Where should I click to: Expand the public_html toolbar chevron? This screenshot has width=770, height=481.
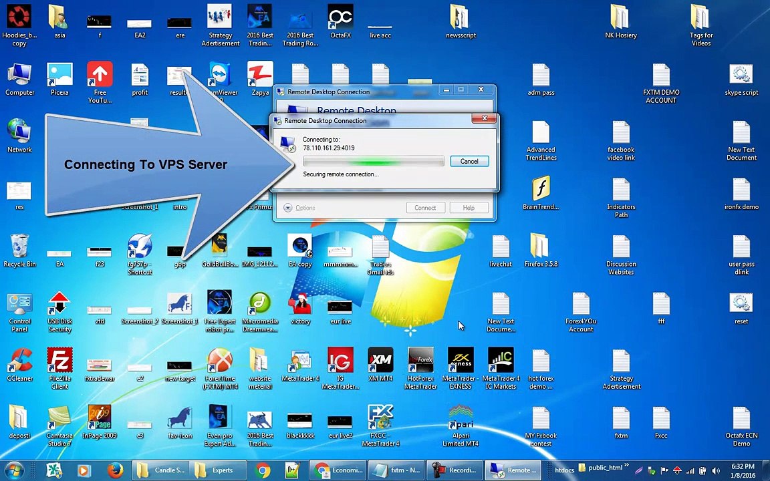626,465
